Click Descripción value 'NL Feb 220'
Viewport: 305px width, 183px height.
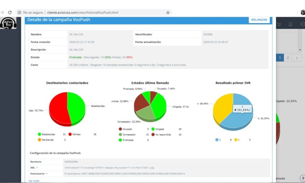[76, 50]
